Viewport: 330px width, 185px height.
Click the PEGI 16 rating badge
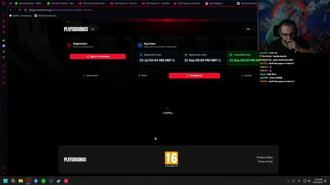point(171,159)
